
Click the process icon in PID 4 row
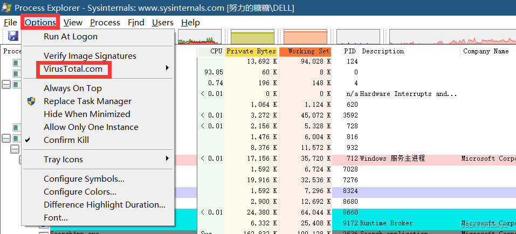click(x=17, y=84)
